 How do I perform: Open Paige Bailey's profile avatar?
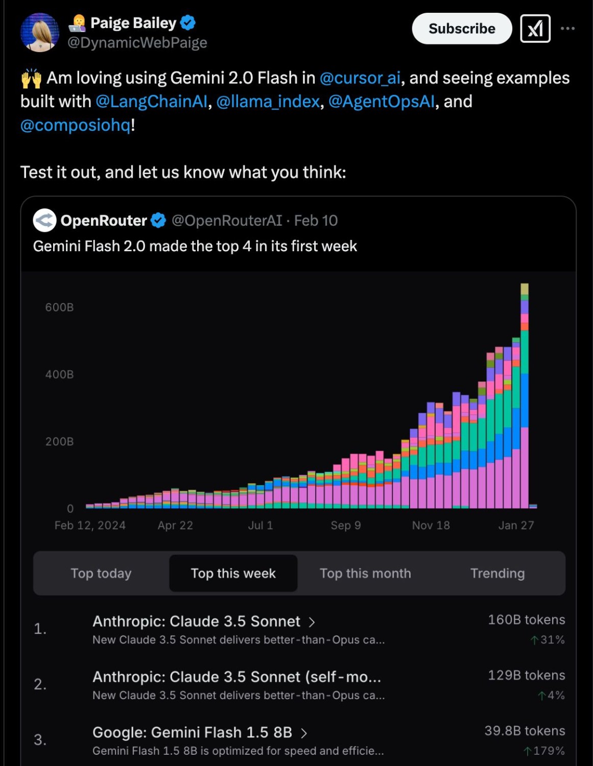click(x=40, y=33)
